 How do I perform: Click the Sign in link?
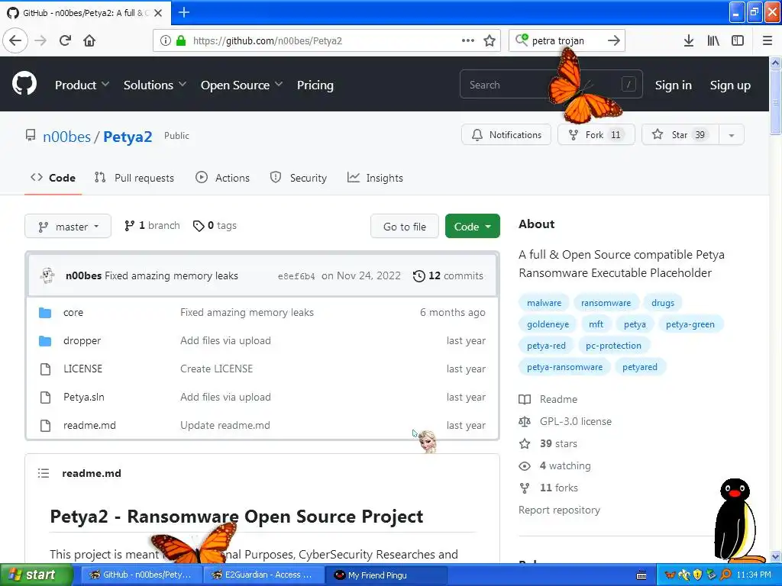click(x=673, y=85)
